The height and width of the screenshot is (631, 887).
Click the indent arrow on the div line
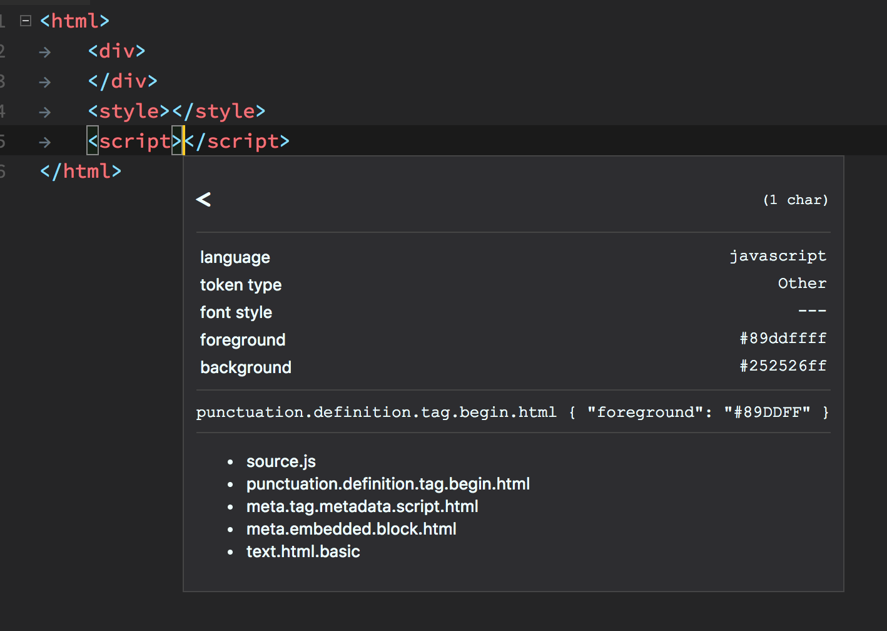tap(44, 52)
